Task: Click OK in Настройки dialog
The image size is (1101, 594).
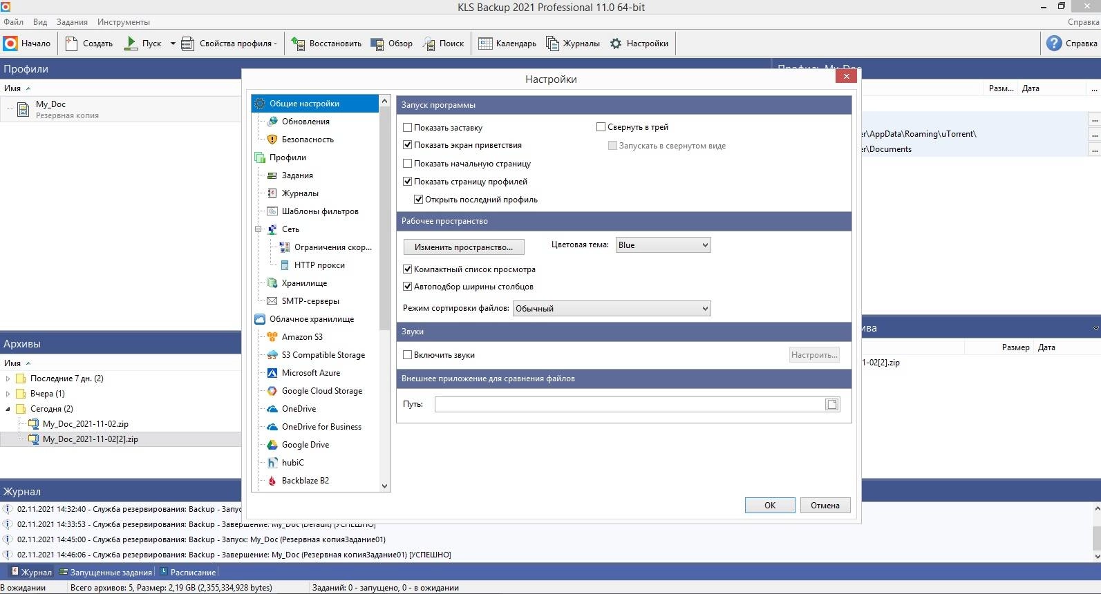Action: pyautogui.click(x=770, y=506)
